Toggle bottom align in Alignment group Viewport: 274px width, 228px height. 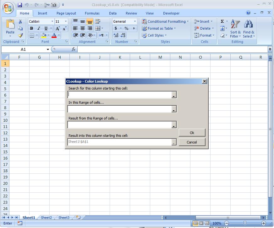[90, 21]
